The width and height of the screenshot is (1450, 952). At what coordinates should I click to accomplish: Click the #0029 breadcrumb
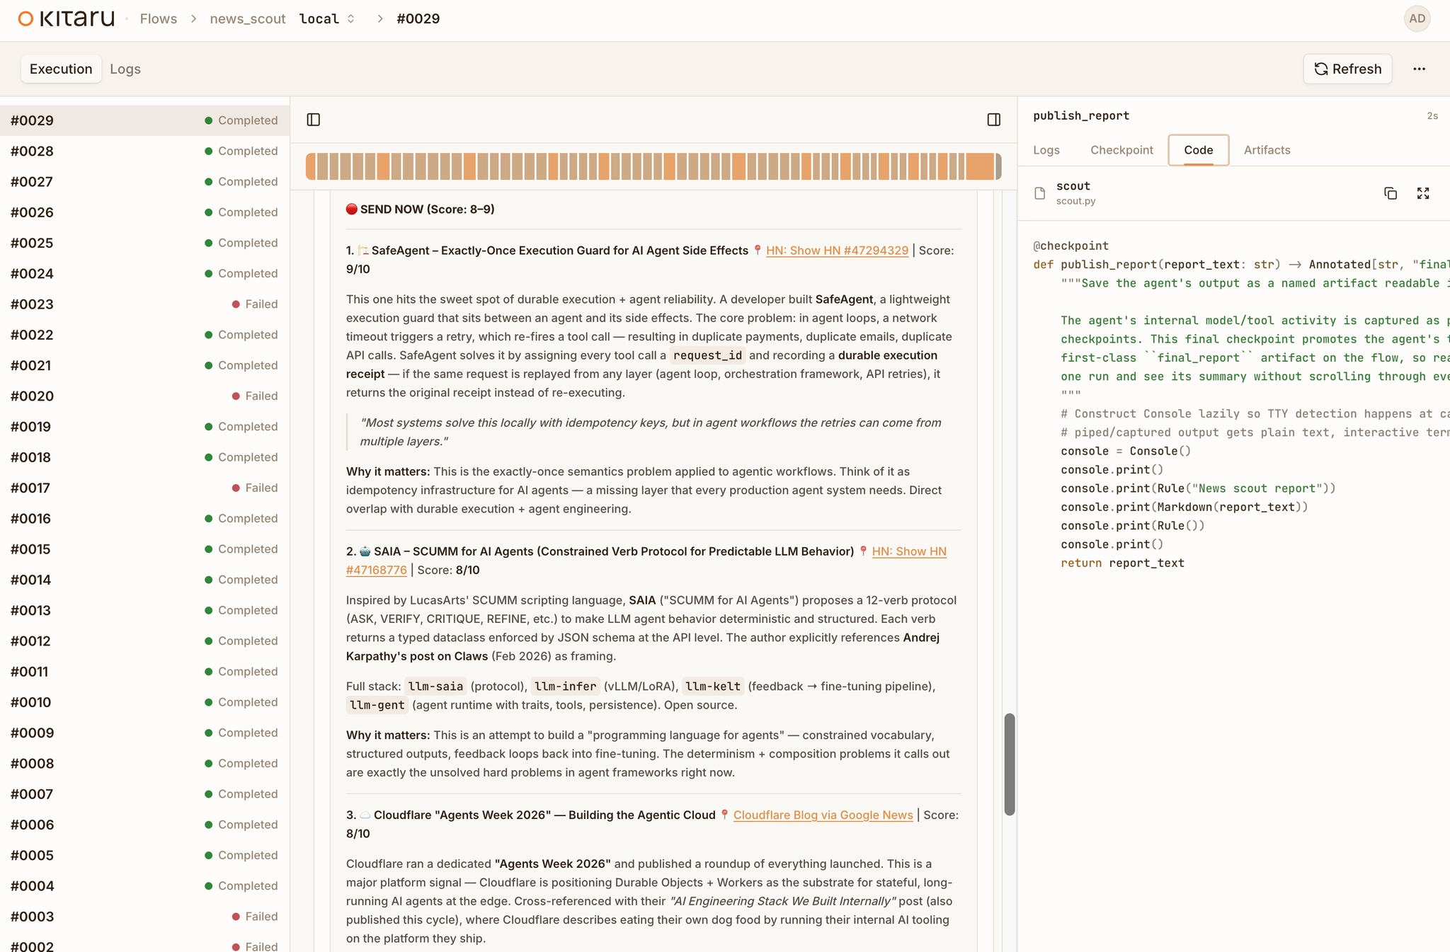pyautogui.click(x=418, y=19)
